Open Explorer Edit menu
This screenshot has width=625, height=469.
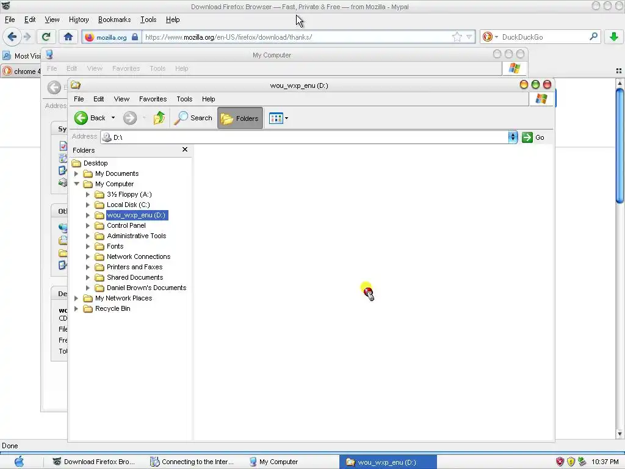[98, 99]
